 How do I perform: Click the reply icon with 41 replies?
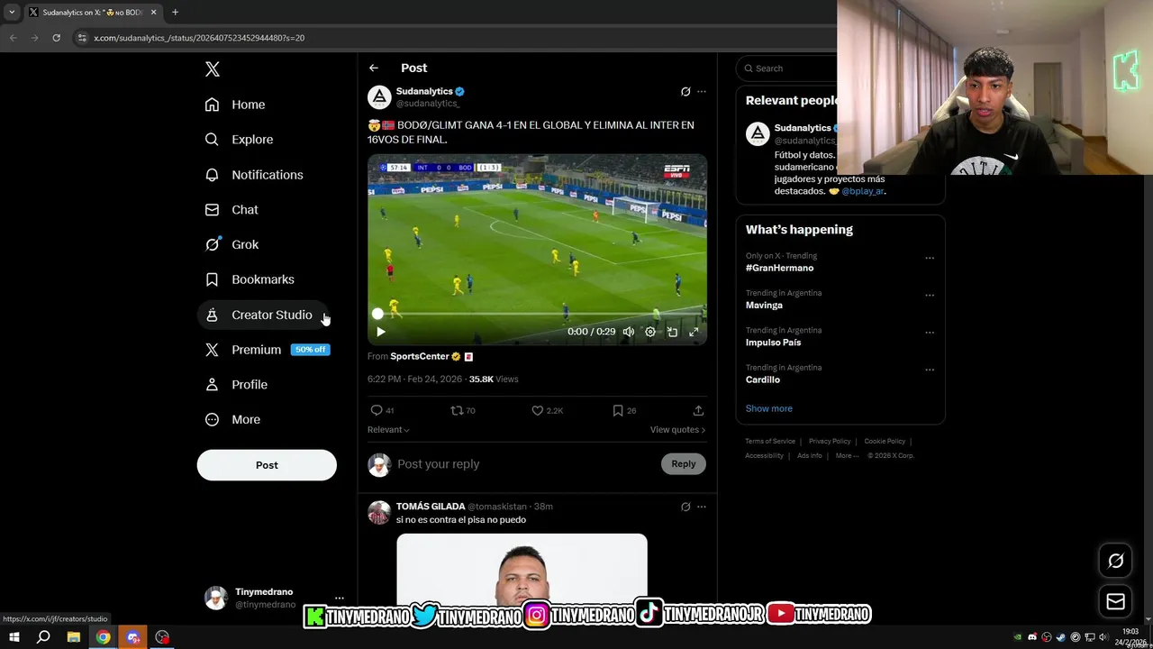377,410
